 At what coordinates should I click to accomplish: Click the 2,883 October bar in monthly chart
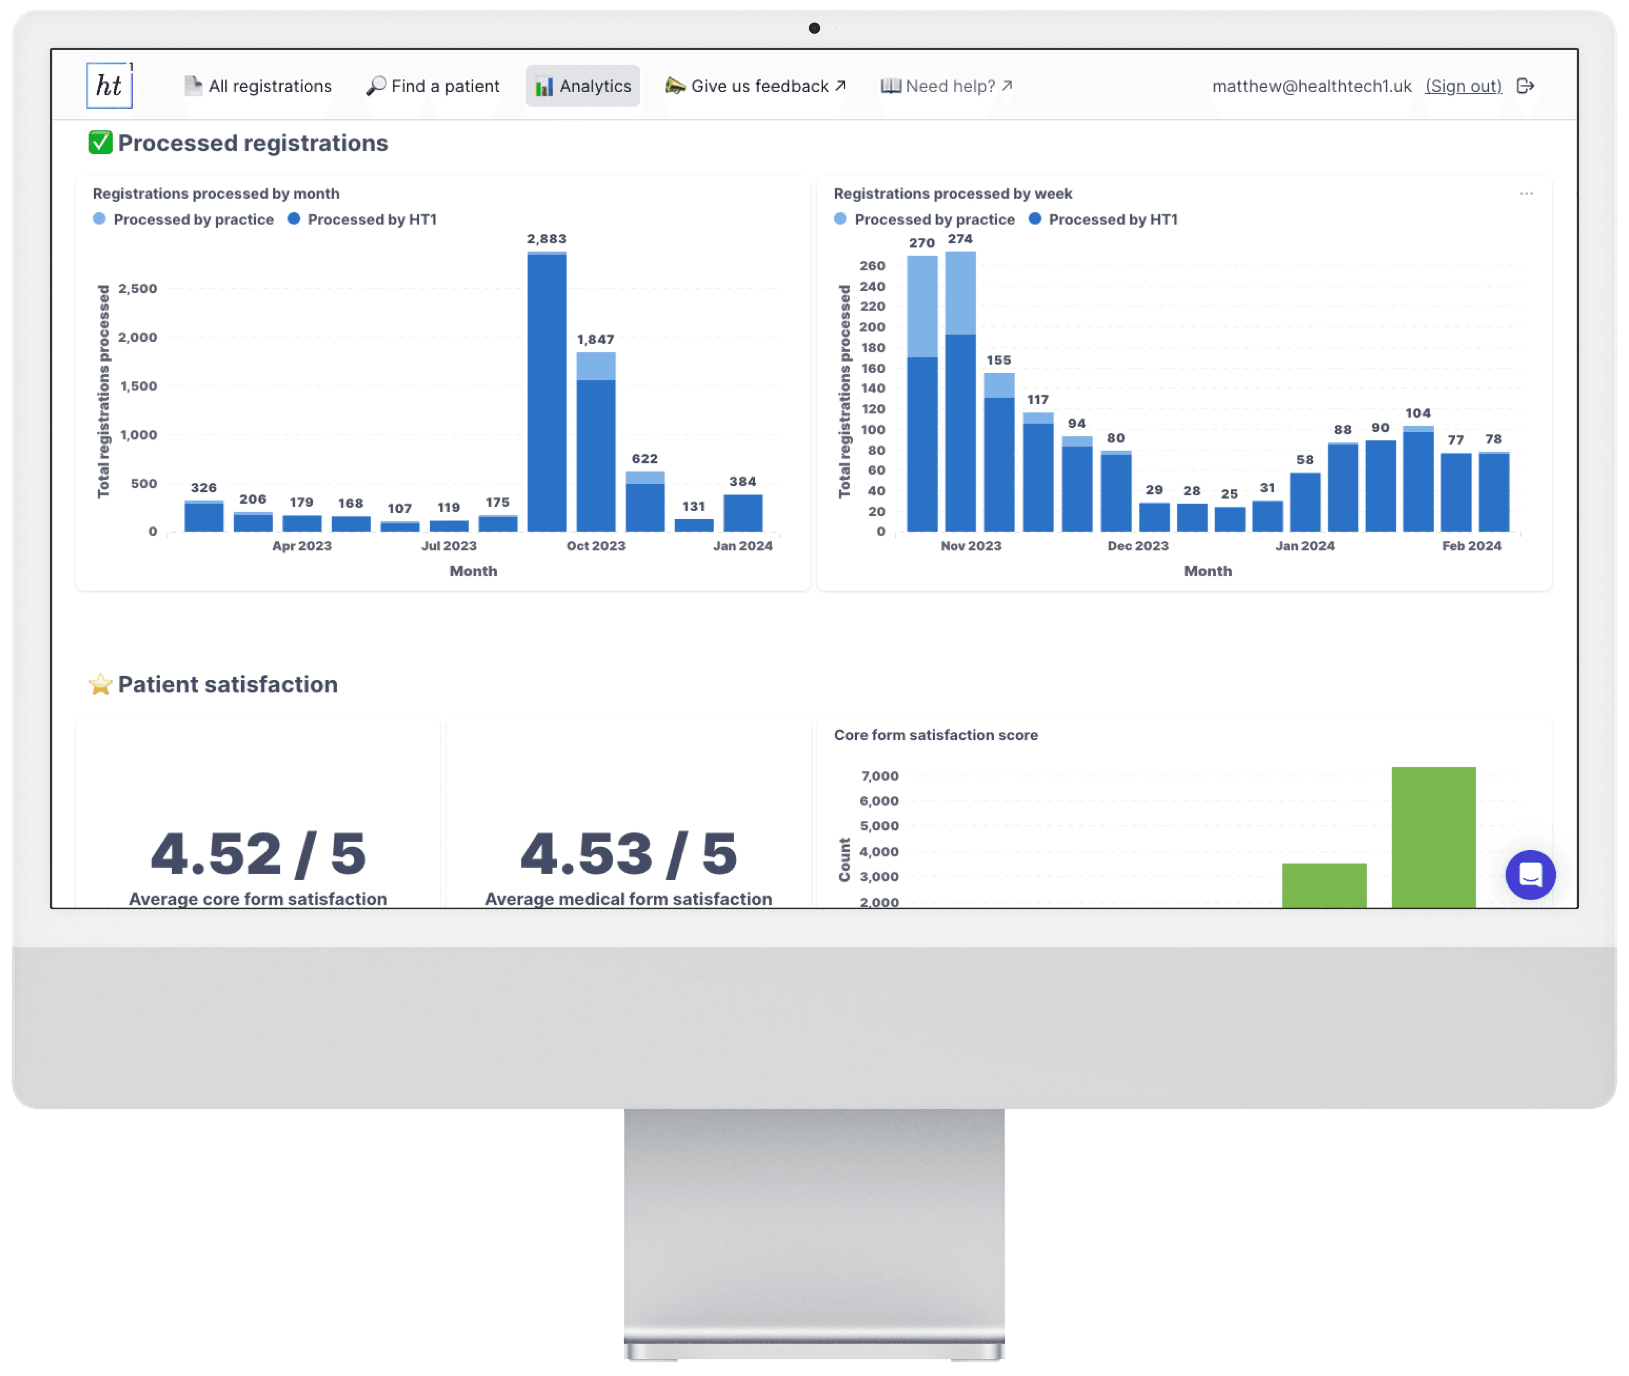(x=547, y=390)
